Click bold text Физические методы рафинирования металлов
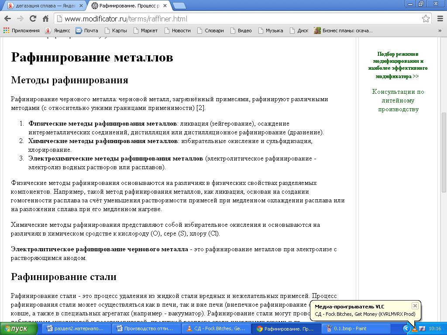This screenshot has width=447, height=335. (x=102, y=123)
